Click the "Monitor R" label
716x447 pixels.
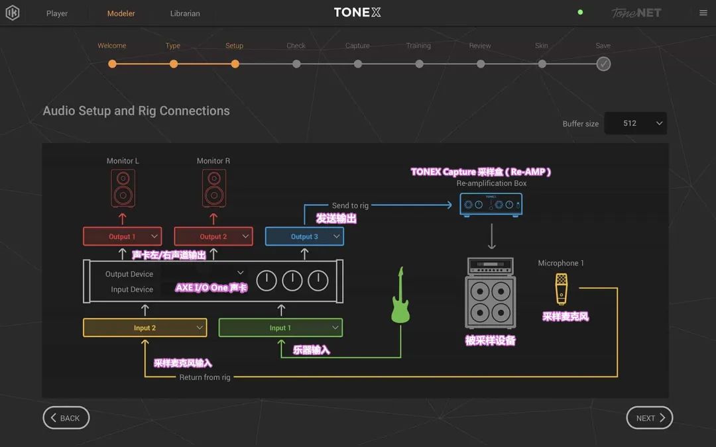coord(213,161)
